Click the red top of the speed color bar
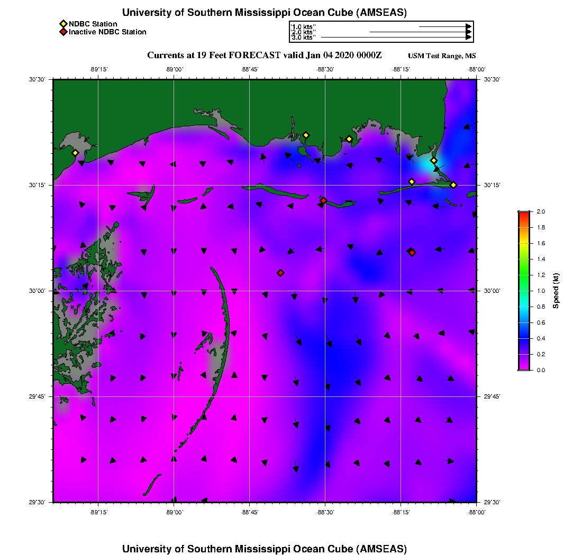This screenshot has height=555, width=582. pos(523,214)
